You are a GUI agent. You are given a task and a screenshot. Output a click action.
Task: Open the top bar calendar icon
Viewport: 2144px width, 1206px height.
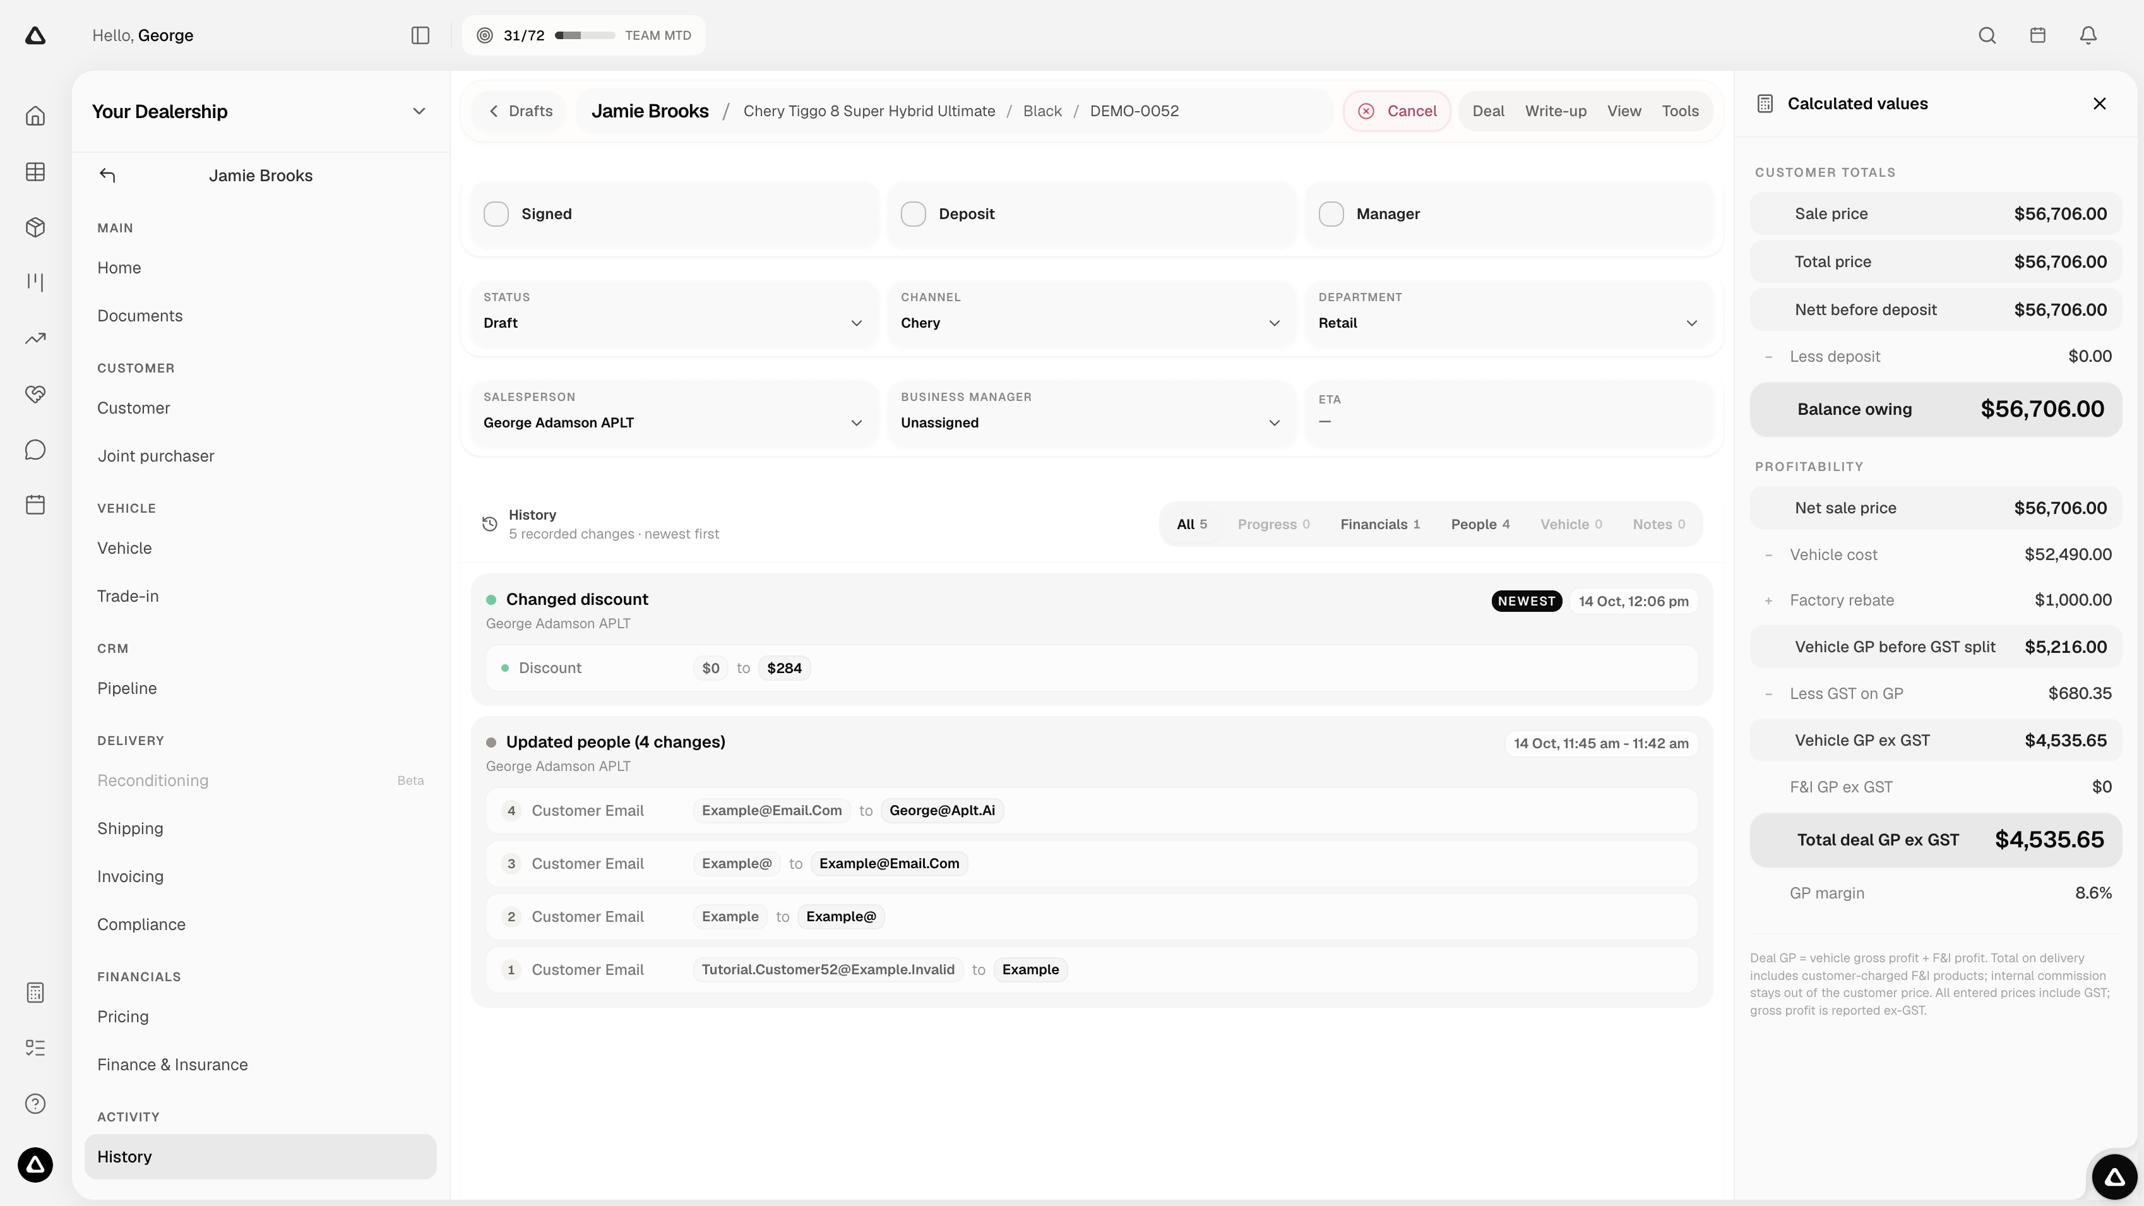pos(2037,35)
